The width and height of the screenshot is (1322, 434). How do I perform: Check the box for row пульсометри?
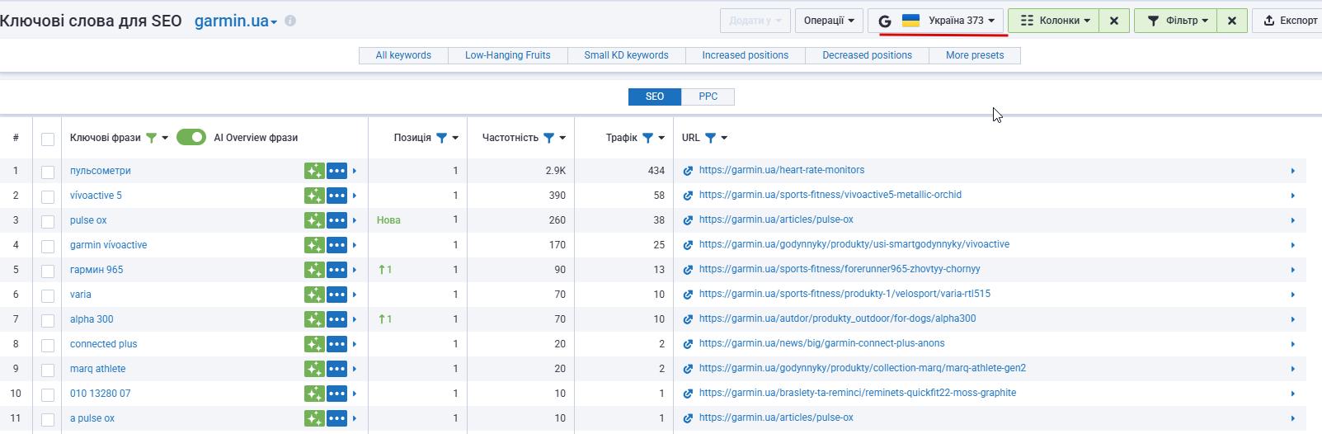[48, 172]
